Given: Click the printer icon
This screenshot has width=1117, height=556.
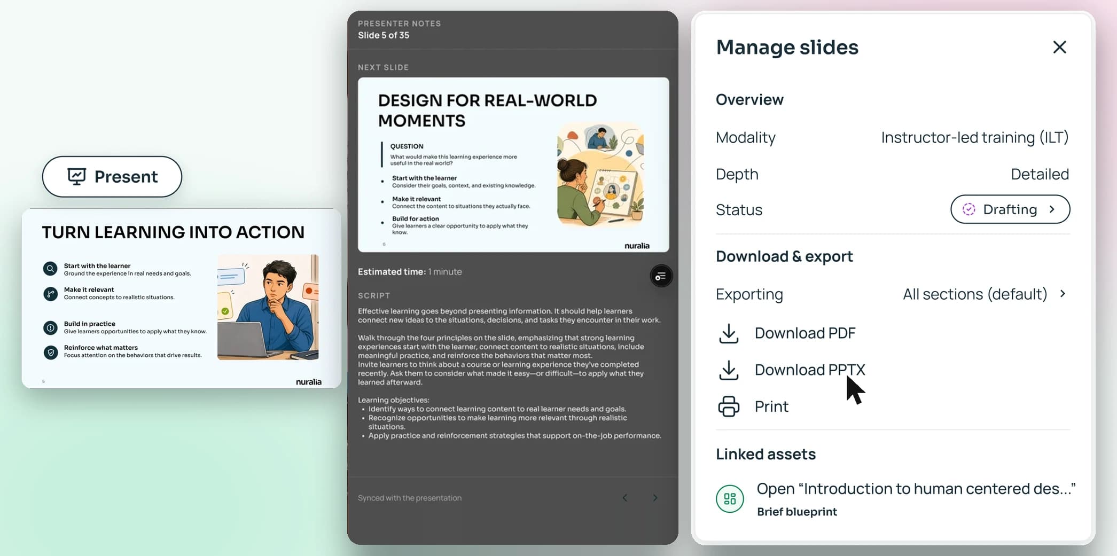Looking at the screenshot, I should tap(729, 406).
